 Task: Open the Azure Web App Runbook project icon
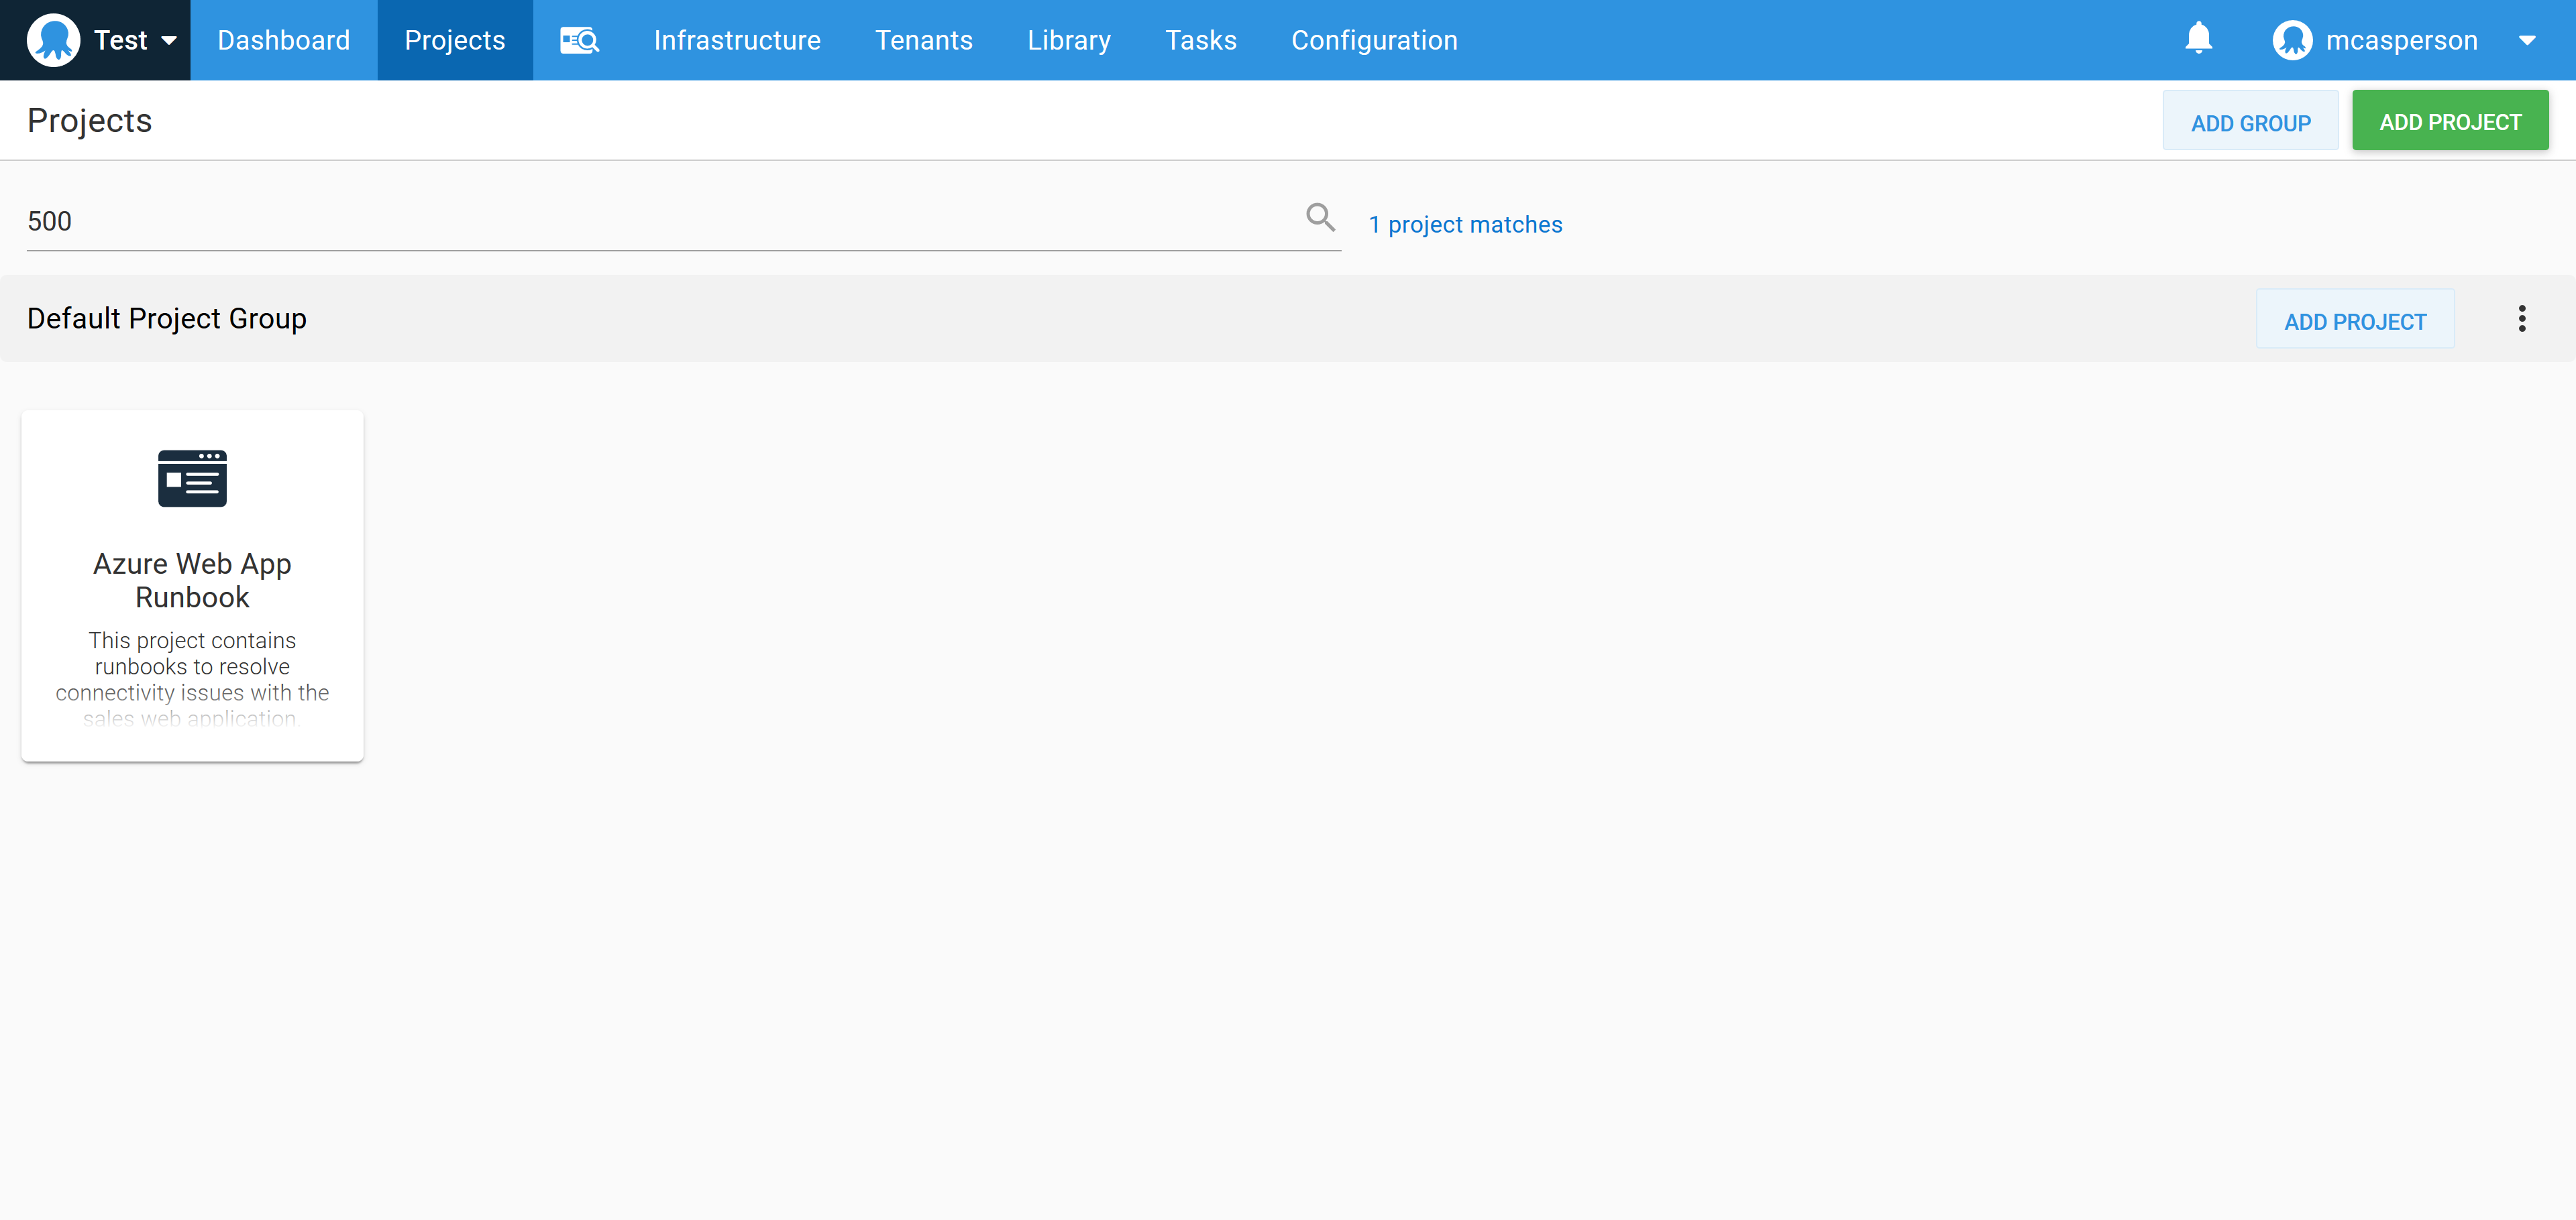[x=192, y=477]
